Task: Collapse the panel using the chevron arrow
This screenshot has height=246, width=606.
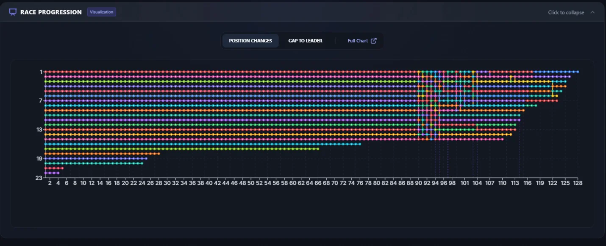Action: 592,12
